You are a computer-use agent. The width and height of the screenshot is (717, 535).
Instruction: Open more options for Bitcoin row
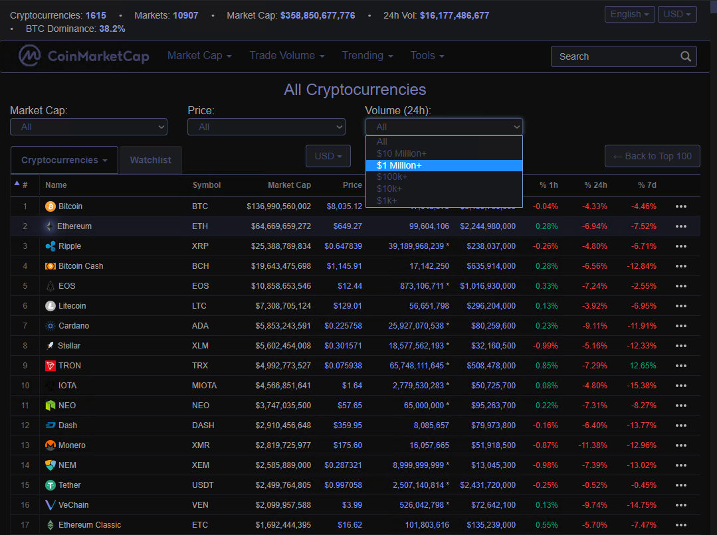coord(681,206)
